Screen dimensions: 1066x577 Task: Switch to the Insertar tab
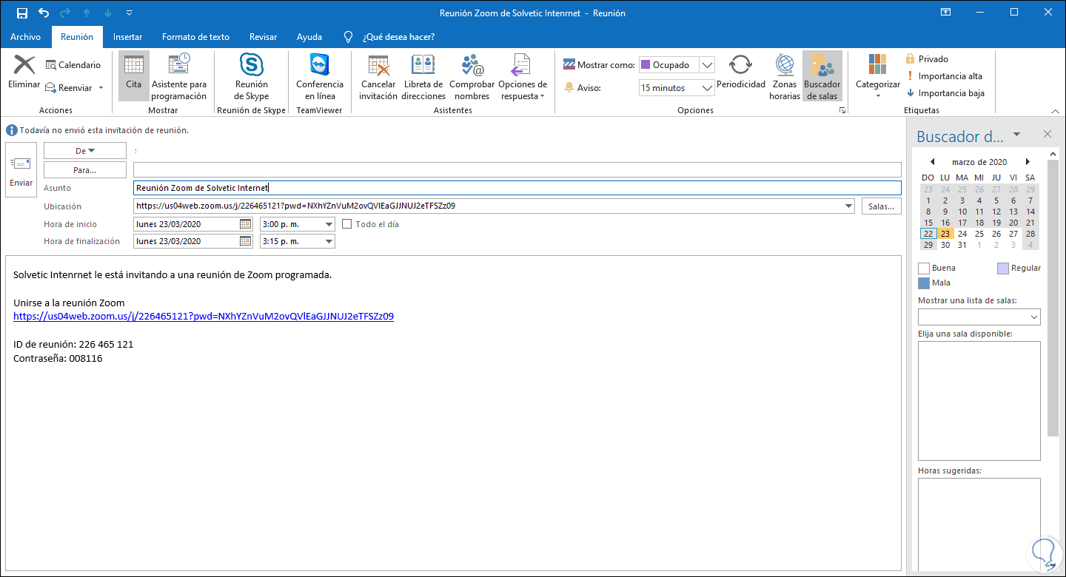point(127,37)
